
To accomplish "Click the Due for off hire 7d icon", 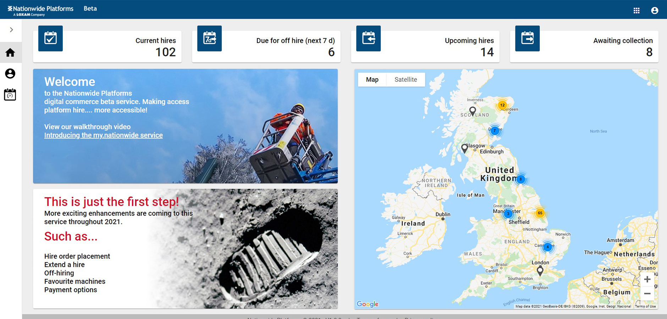I will pos(209,38).
